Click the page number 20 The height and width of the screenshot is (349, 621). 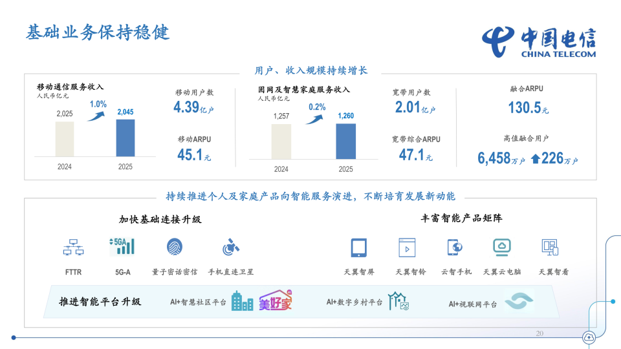(x=539, y=333)
